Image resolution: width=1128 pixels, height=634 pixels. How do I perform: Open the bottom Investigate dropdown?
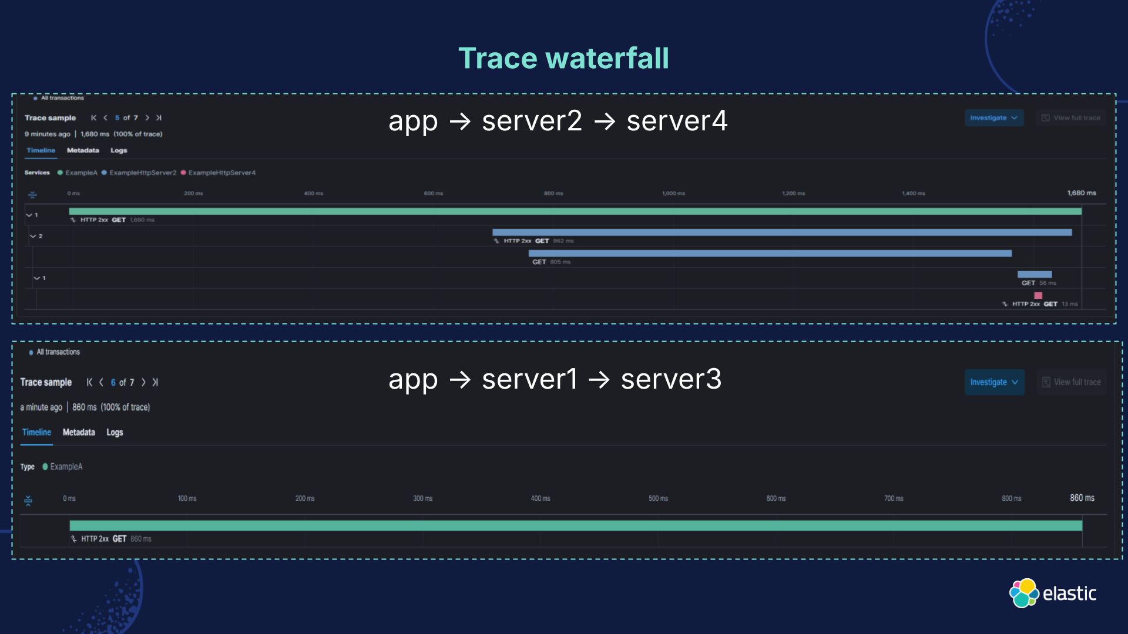[x=994, y=382]
